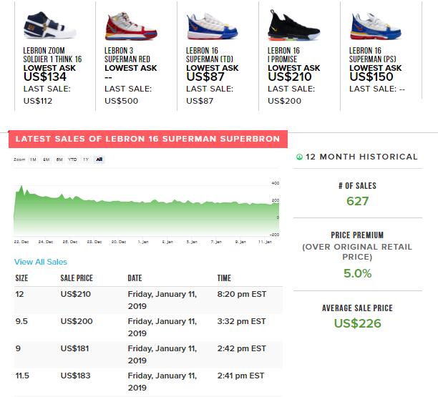The image size is (438, 397).
Task: Click the US$87 lowest ask for Superman (TD)
Action: pos(204,76)
